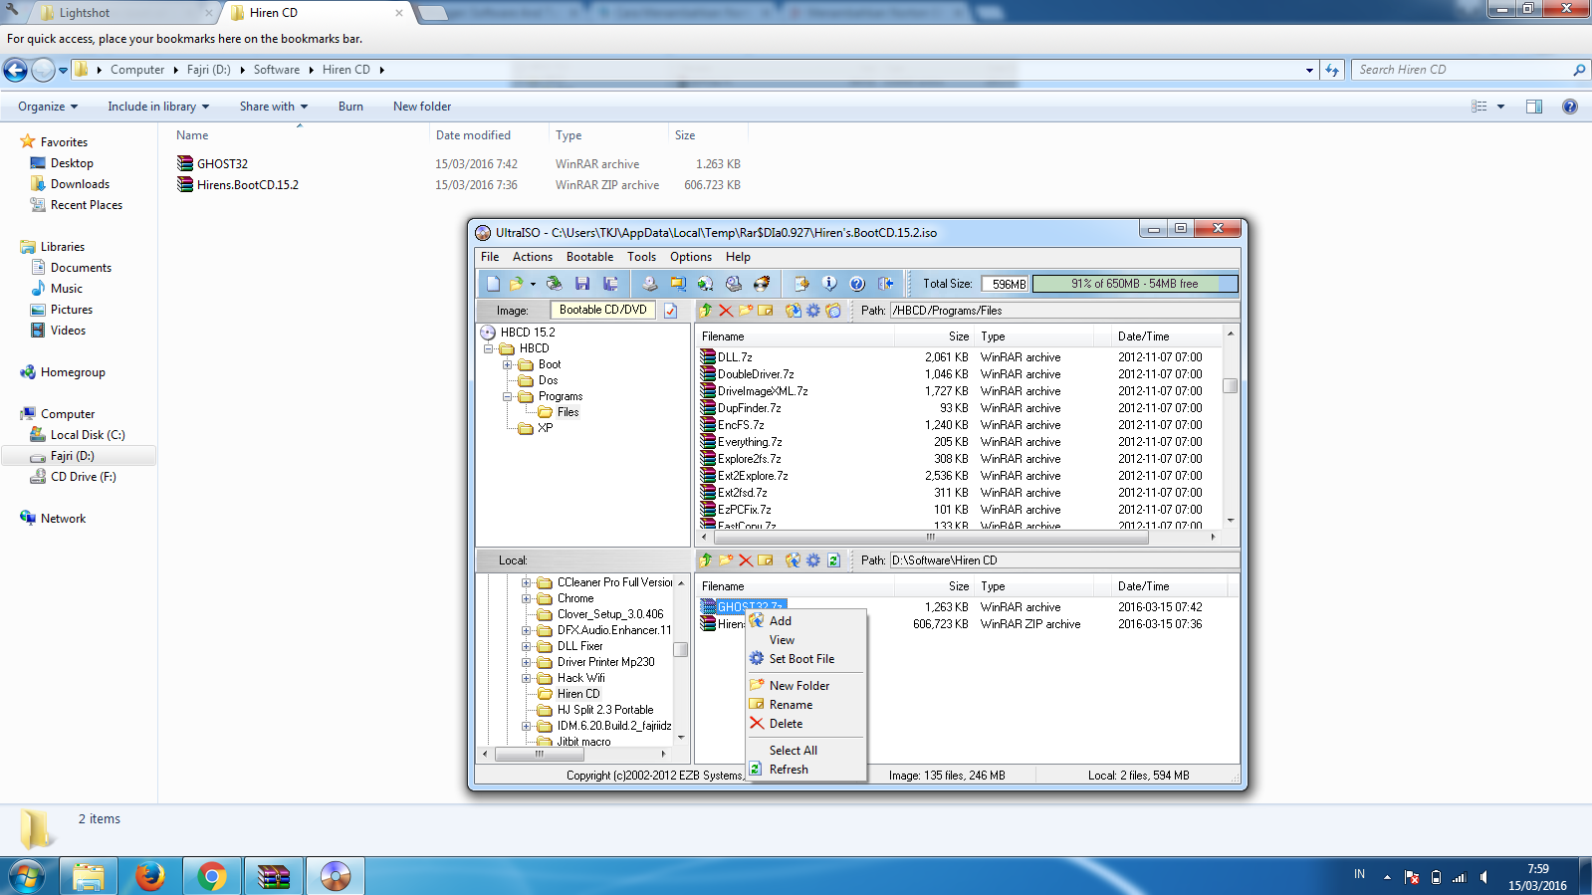
Task: Click the Up folder icon in Local pane toolbar
Action: pyautogui.click(x=706, y=560)
